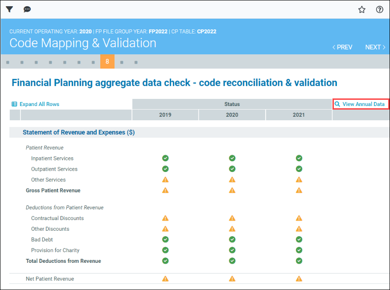This screenshot has width=390, height=290.
Task: Jump to the last step square
Action: (136, 62)
